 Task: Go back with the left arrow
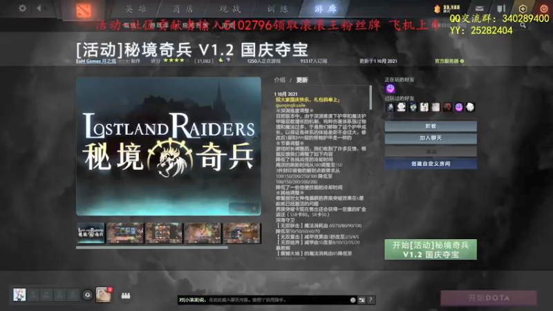tap(39, 8)
